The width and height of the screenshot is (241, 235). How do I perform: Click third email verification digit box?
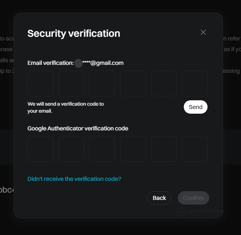pos(102,83)
